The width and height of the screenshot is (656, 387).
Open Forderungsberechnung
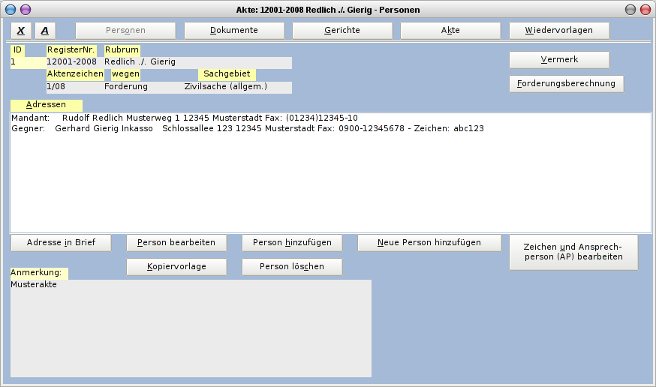pos(566,84)
